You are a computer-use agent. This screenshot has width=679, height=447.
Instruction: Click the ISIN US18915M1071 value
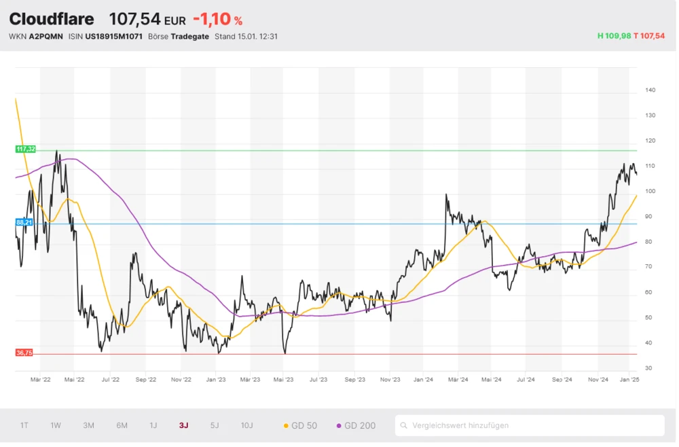[x=113, y=37]
